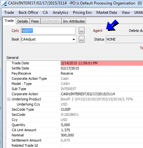Open the Back Office menu
The width and height of the screenshot is (143, 148).
coord(28,13)
